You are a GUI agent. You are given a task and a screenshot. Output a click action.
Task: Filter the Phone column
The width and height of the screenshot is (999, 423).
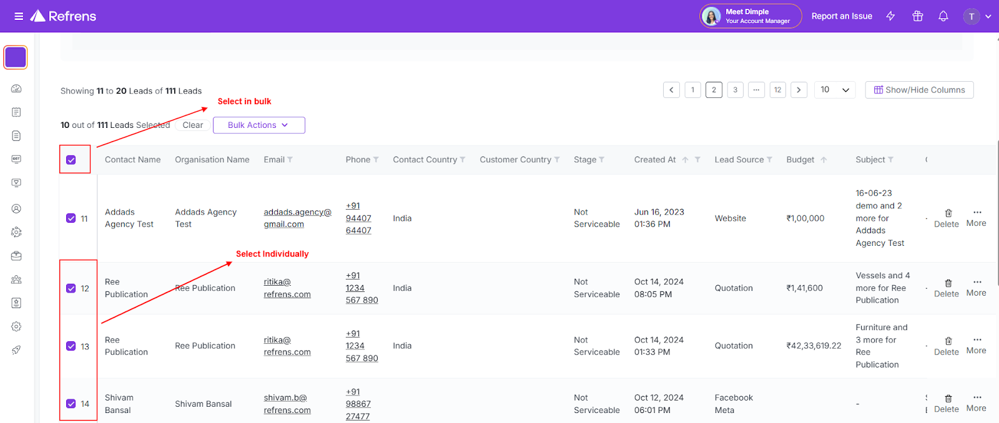(x=376, y=160)
